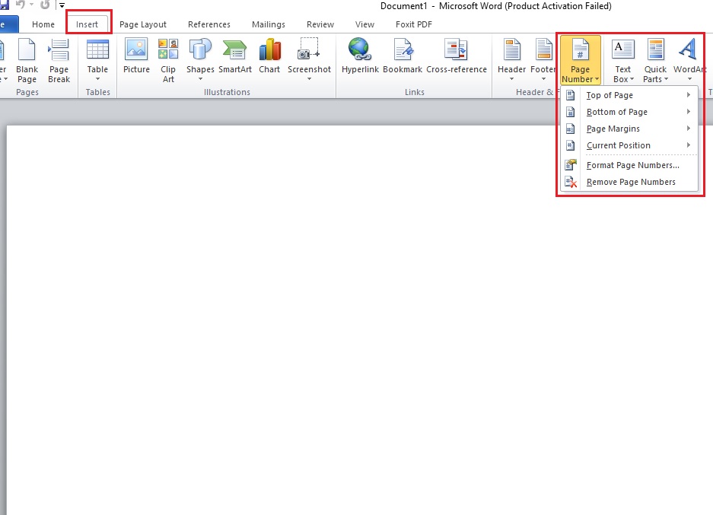Expand the Page Margins submenu arrow
This screenshot has height=515, width=713.
(x=689, y=129)
